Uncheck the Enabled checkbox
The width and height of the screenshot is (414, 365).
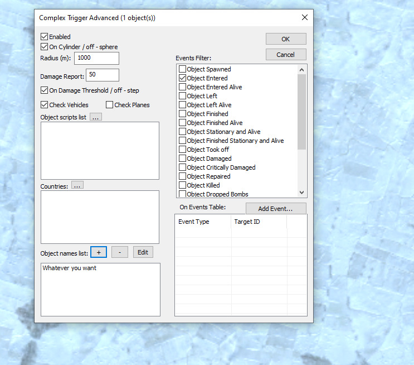coord(45,37)
